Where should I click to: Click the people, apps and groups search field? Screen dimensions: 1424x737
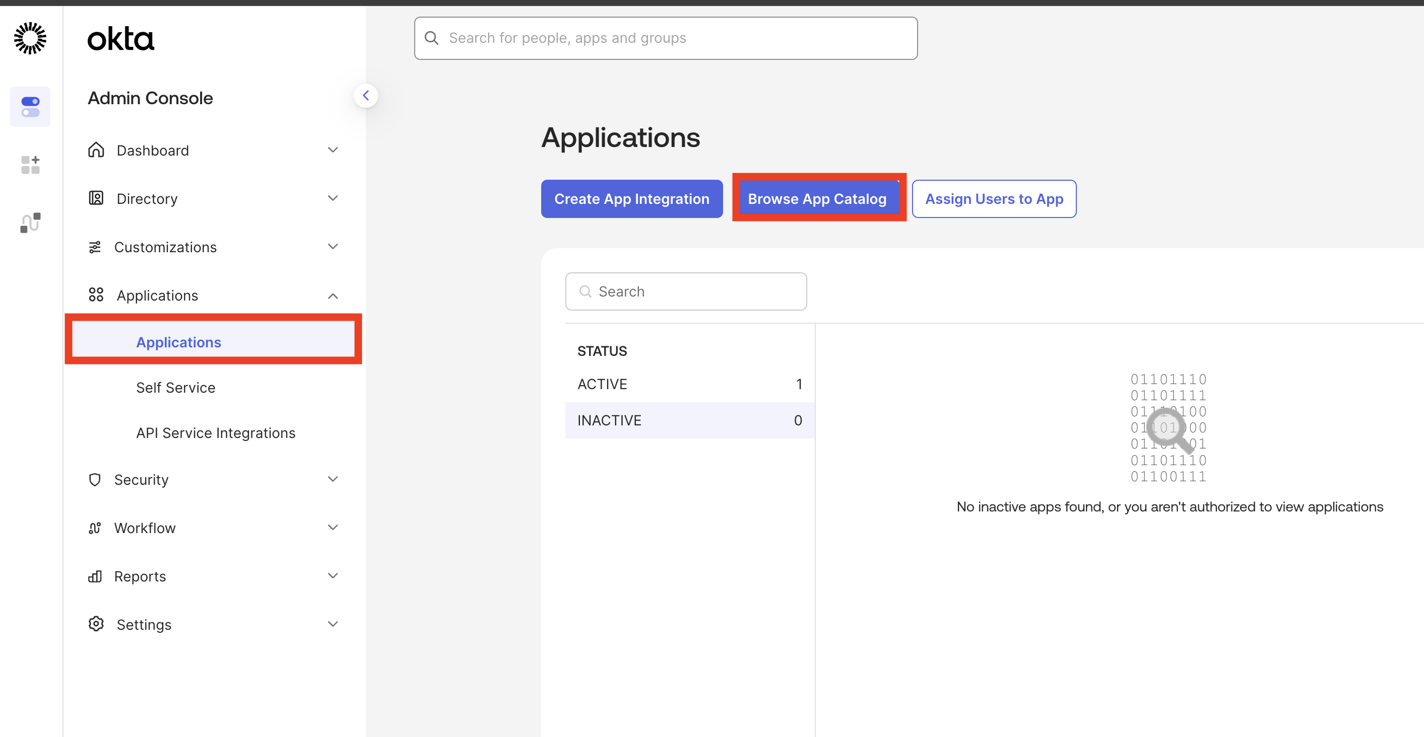pyautogui.click(x=666, y=38)
